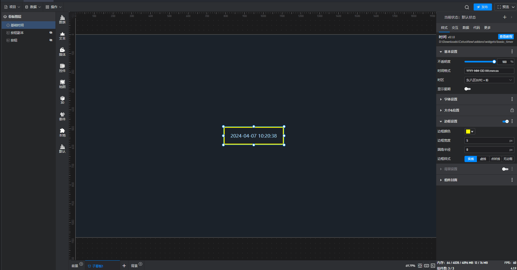The height and width of the screenshot is (270, 517).
Task: Click the 边框宽度 border width field
Action: [x=489, y=141]
